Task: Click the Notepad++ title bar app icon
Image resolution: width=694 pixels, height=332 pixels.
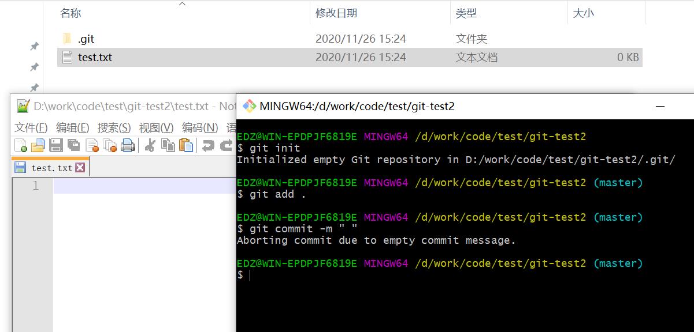Action: (x=23, y=106)
